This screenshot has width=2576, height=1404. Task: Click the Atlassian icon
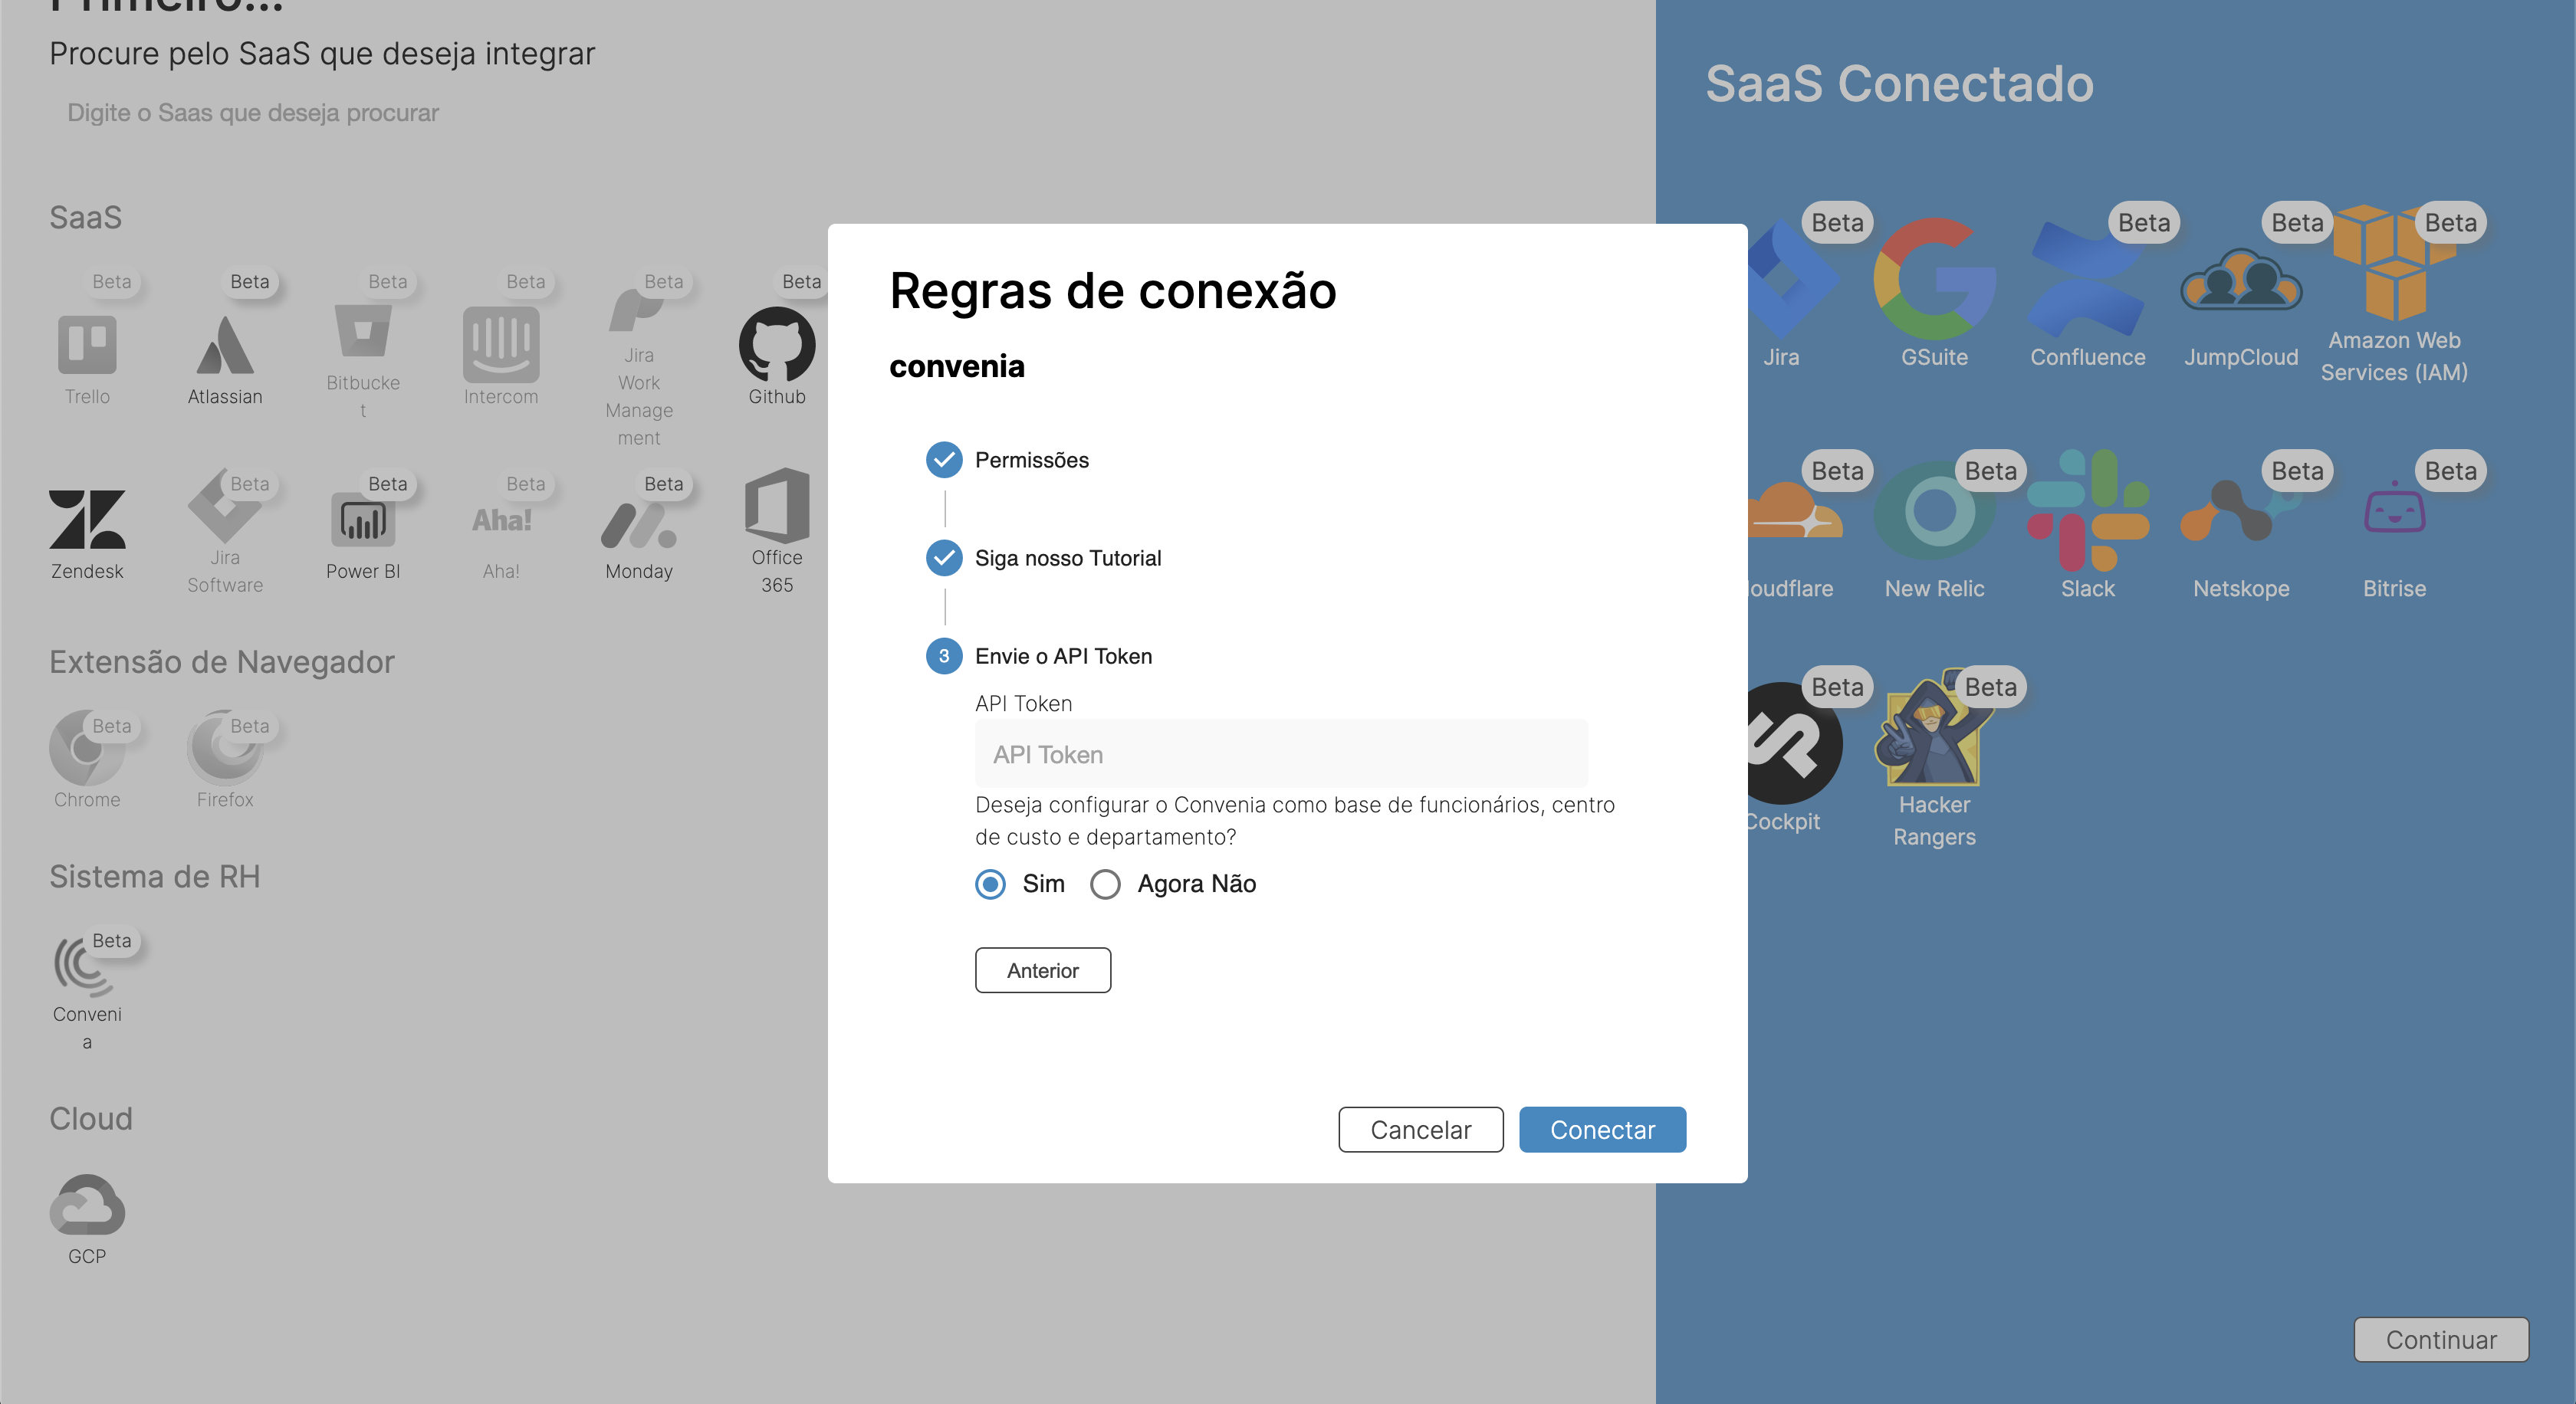pyautogui.click(x=225, y=345)
